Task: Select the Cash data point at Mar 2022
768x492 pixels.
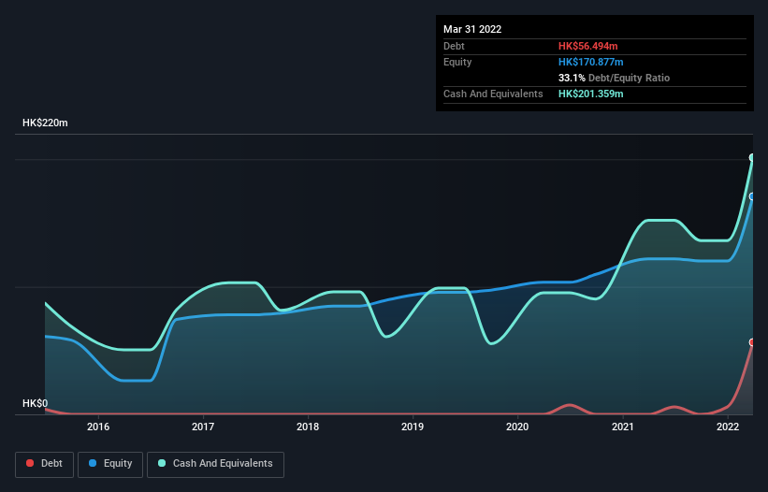Action: point(752,158)
